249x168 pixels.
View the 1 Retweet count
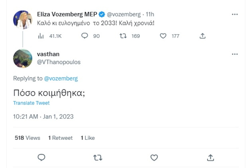(x=60, y=138)
